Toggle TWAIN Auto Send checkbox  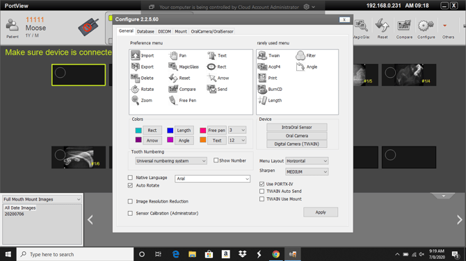click(x=262, y=192)
